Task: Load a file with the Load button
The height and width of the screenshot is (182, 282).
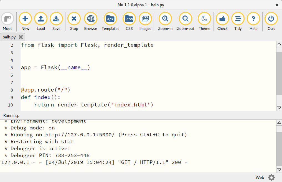Action: coord(41,21)
